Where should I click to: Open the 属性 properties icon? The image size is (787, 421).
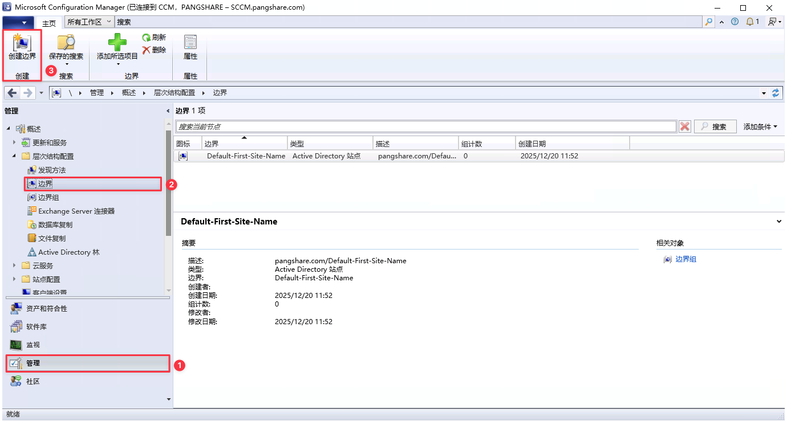point(190,42)
